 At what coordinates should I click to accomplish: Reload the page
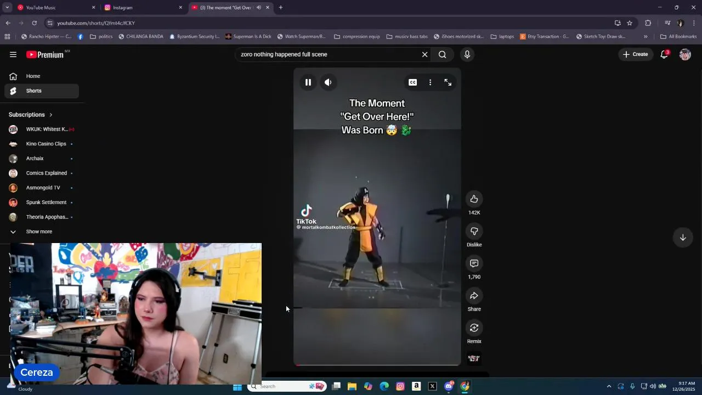point(35,23)
